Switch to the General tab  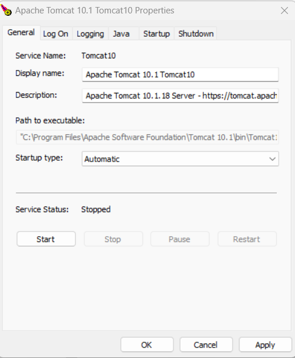click(x=21, y=33)
